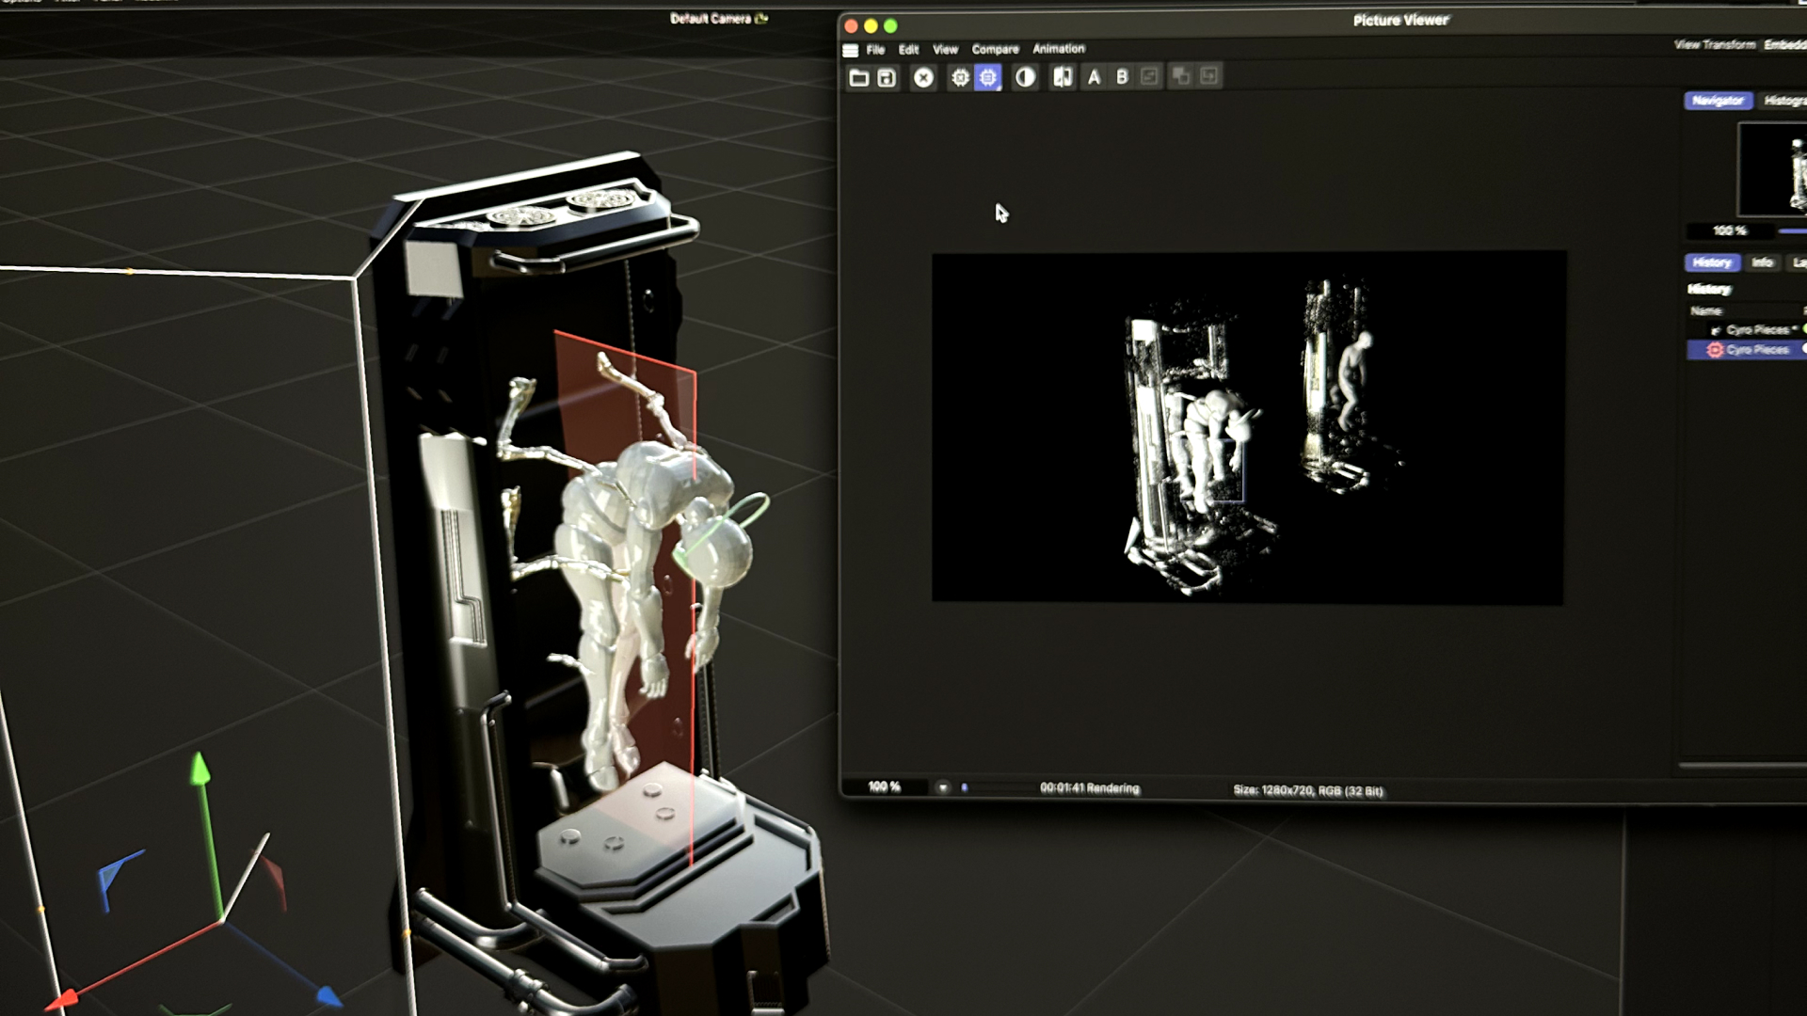Image resolution: width=1807 pixels, height=1016 pixels.
Task: Click the rendered image in Picture Viewer
Action: tap(1248, 427)
